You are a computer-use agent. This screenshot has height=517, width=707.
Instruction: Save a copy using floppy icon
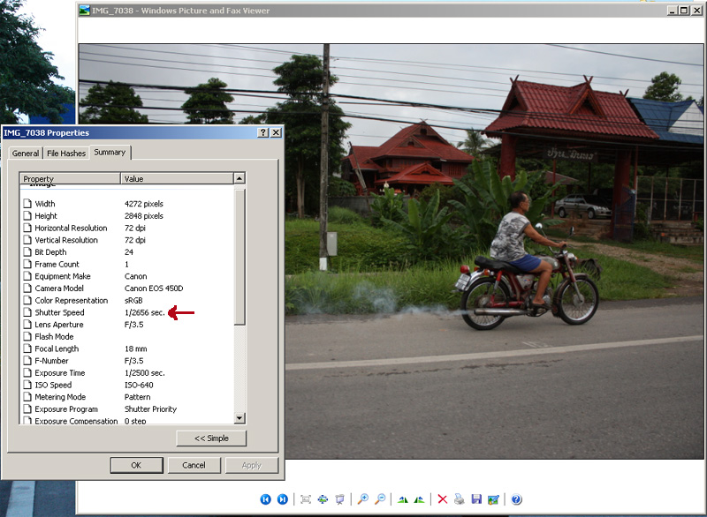(x=476, y=499)
